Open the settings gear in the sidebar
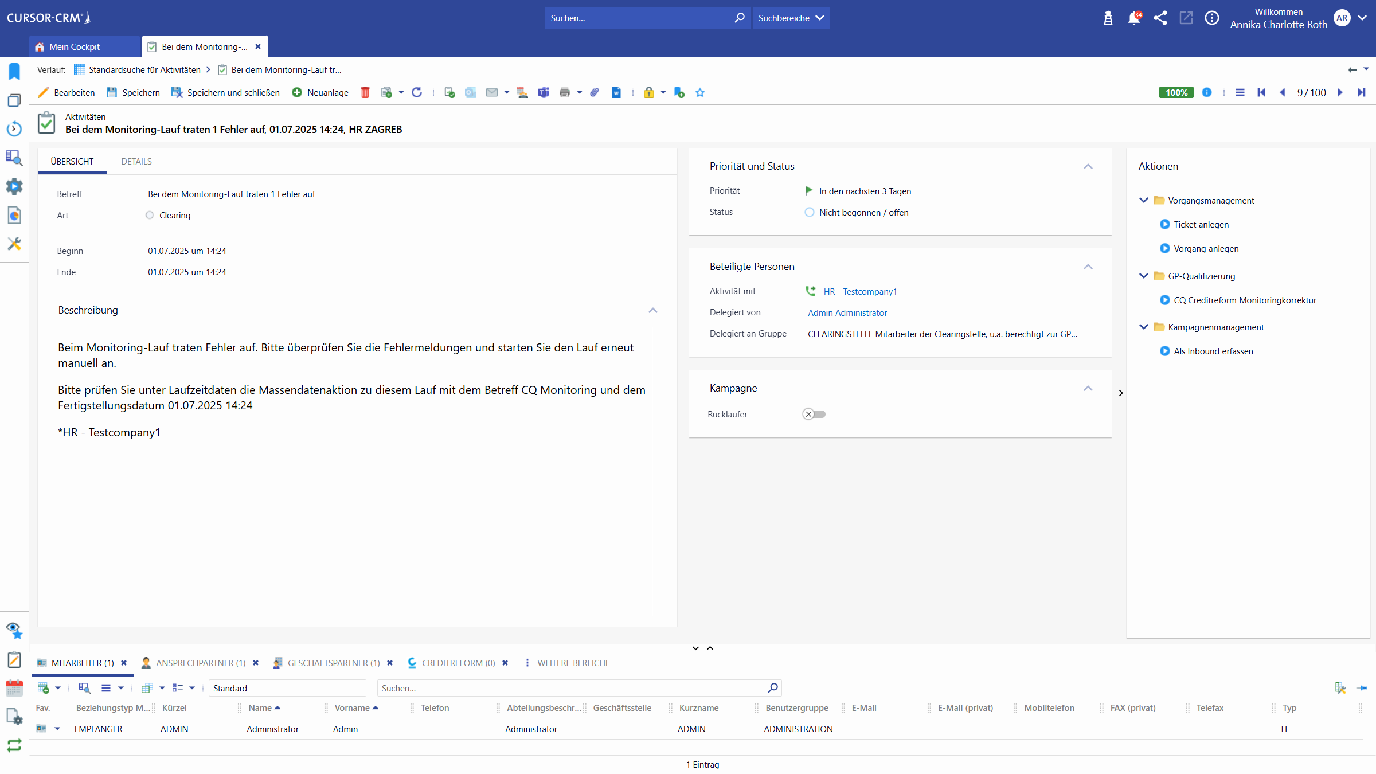Image resolution: width=1376 pixels, height=774 pixels. pyautogui.click(x=14, y=186)
